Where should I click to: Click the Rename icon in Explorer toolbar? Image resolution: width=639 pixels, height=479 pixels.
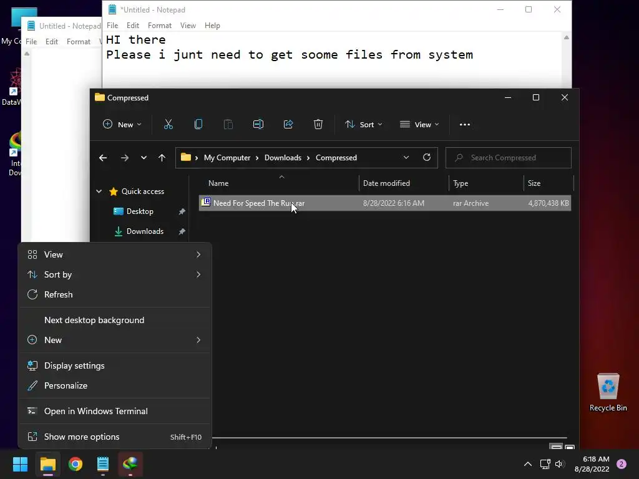tap(258, 124)
